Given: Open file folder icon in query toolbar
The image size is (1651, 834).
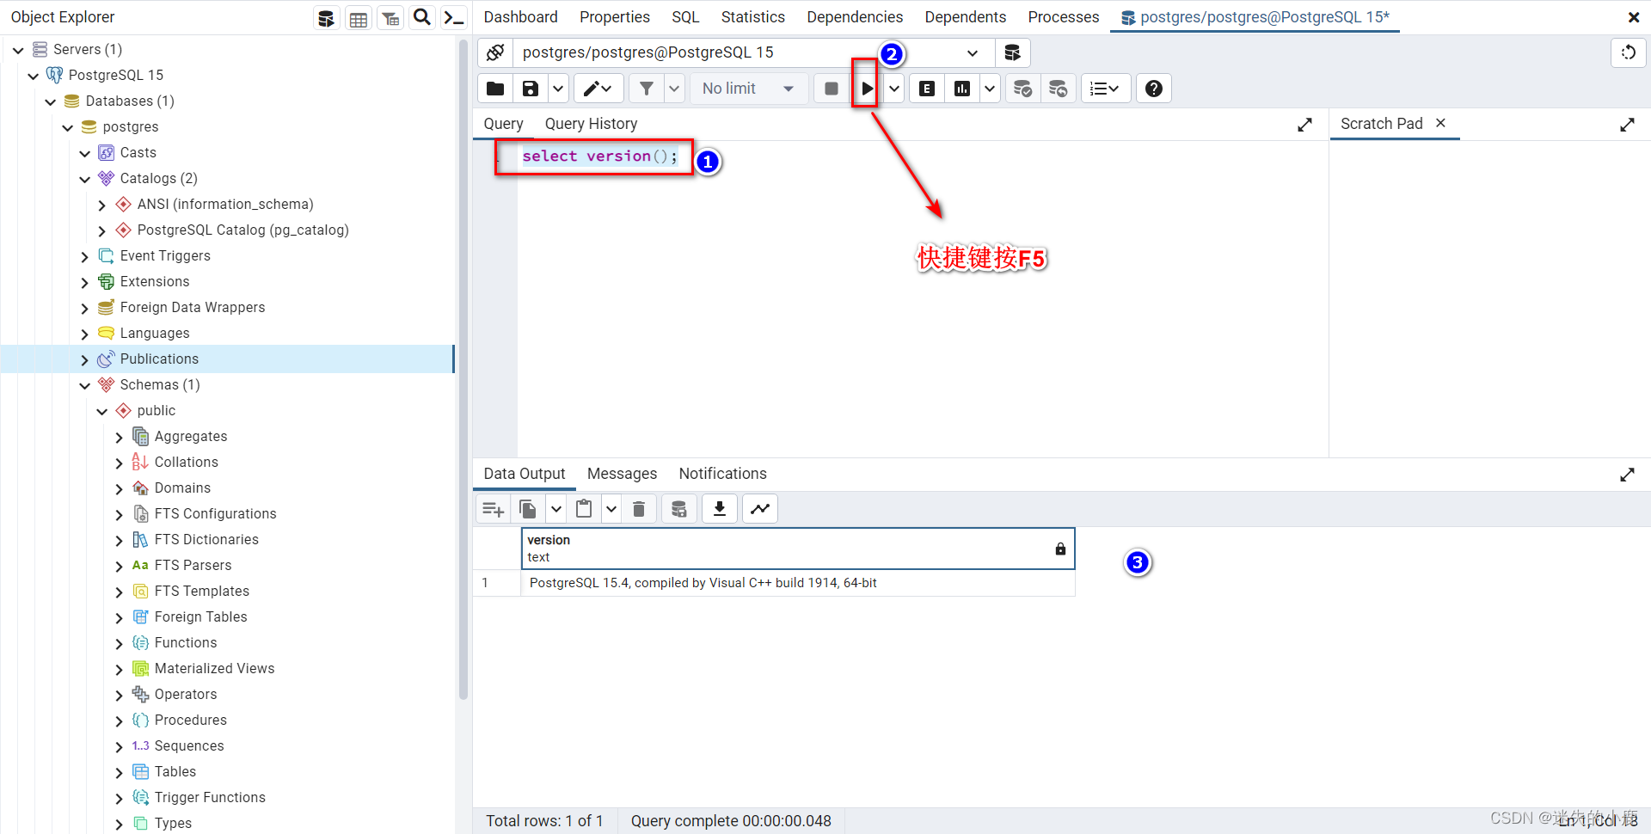Looking at the screenshot, I should pos(495,89).
